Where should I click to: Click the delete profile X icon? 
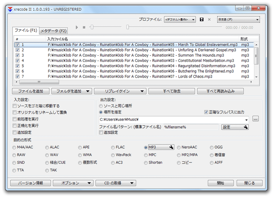[x=209, y=20]
